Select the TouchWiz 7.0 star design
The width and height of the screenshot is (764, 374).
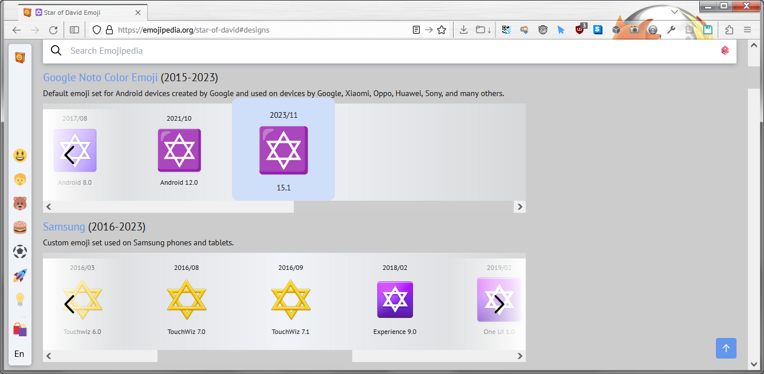187,300
